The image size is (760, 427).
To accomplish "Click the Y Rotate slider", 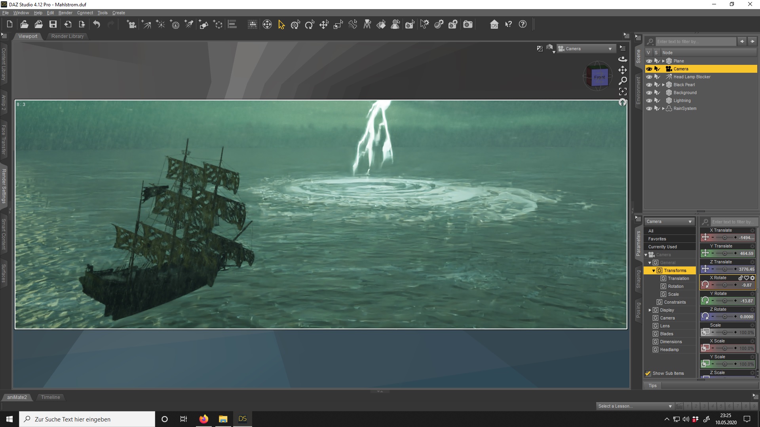I will point(724,301).
